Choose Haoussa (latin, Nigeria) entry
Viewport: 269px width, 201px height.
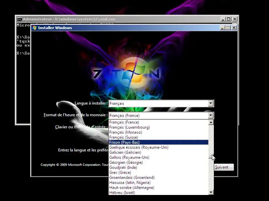[x=158, y=183]
